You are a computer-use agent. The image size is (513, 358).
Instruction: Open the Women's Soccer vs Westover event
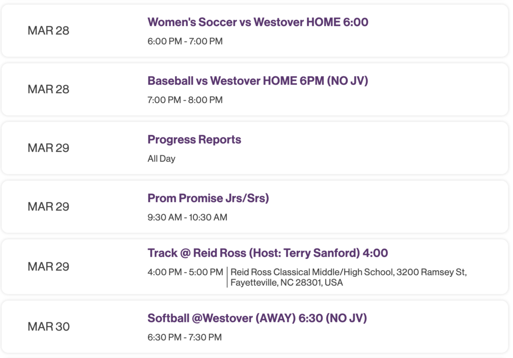click(258, 22)
